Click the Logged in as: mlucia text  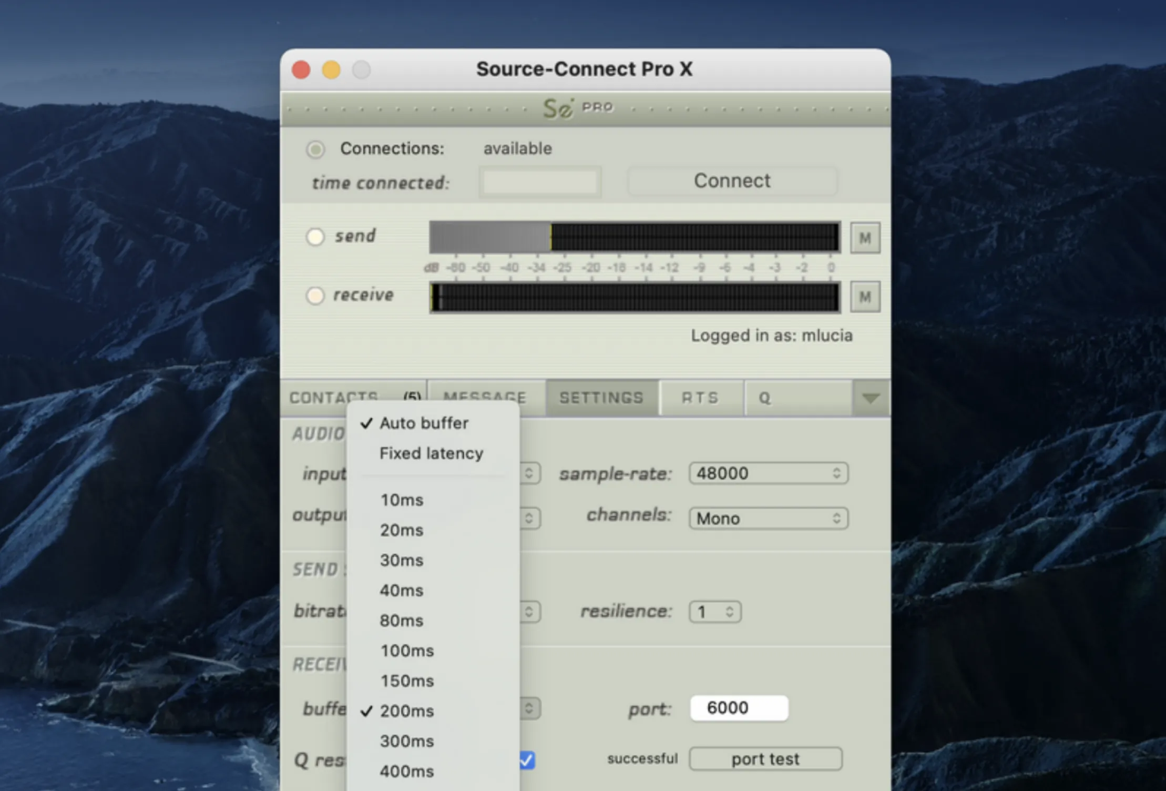tap(771, 336)
